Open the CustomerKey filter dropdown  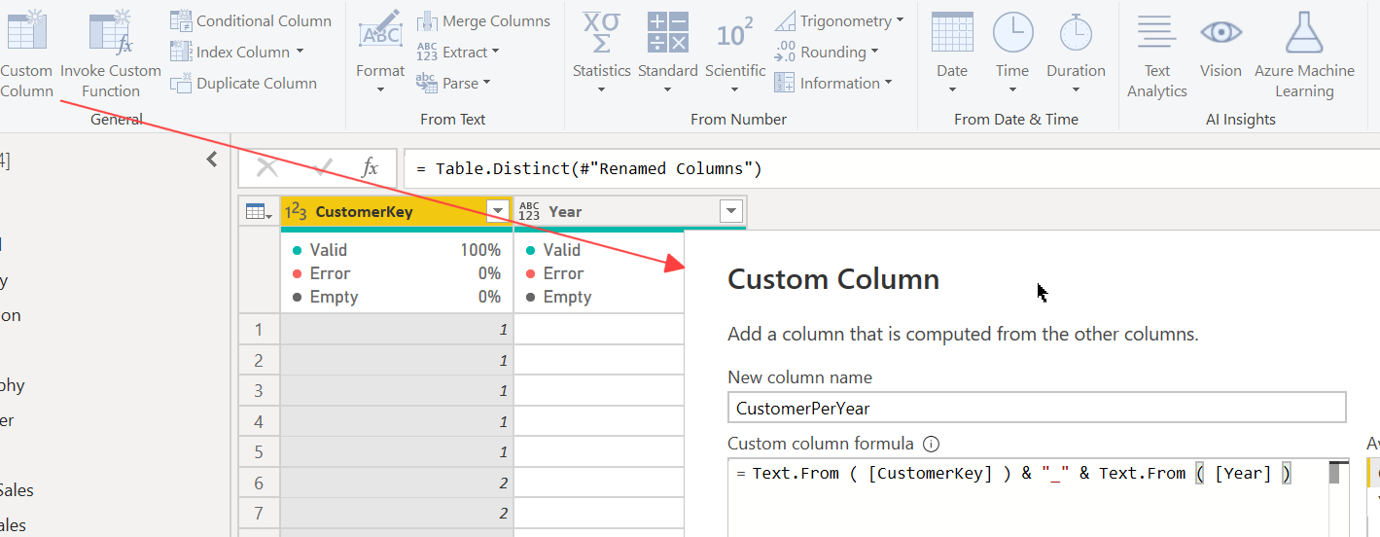498,211
